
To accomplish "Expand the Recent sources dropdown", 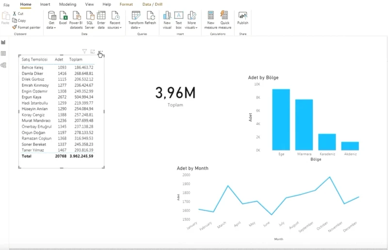I will pyautogui.click(x=115, y=20).
